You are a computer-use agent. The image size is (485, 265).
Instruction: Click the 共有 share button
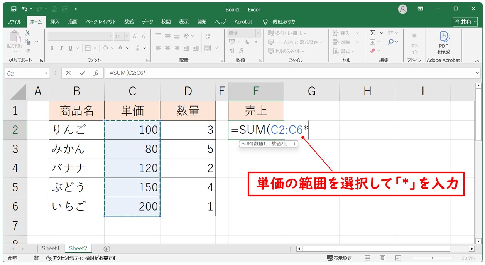465,22
